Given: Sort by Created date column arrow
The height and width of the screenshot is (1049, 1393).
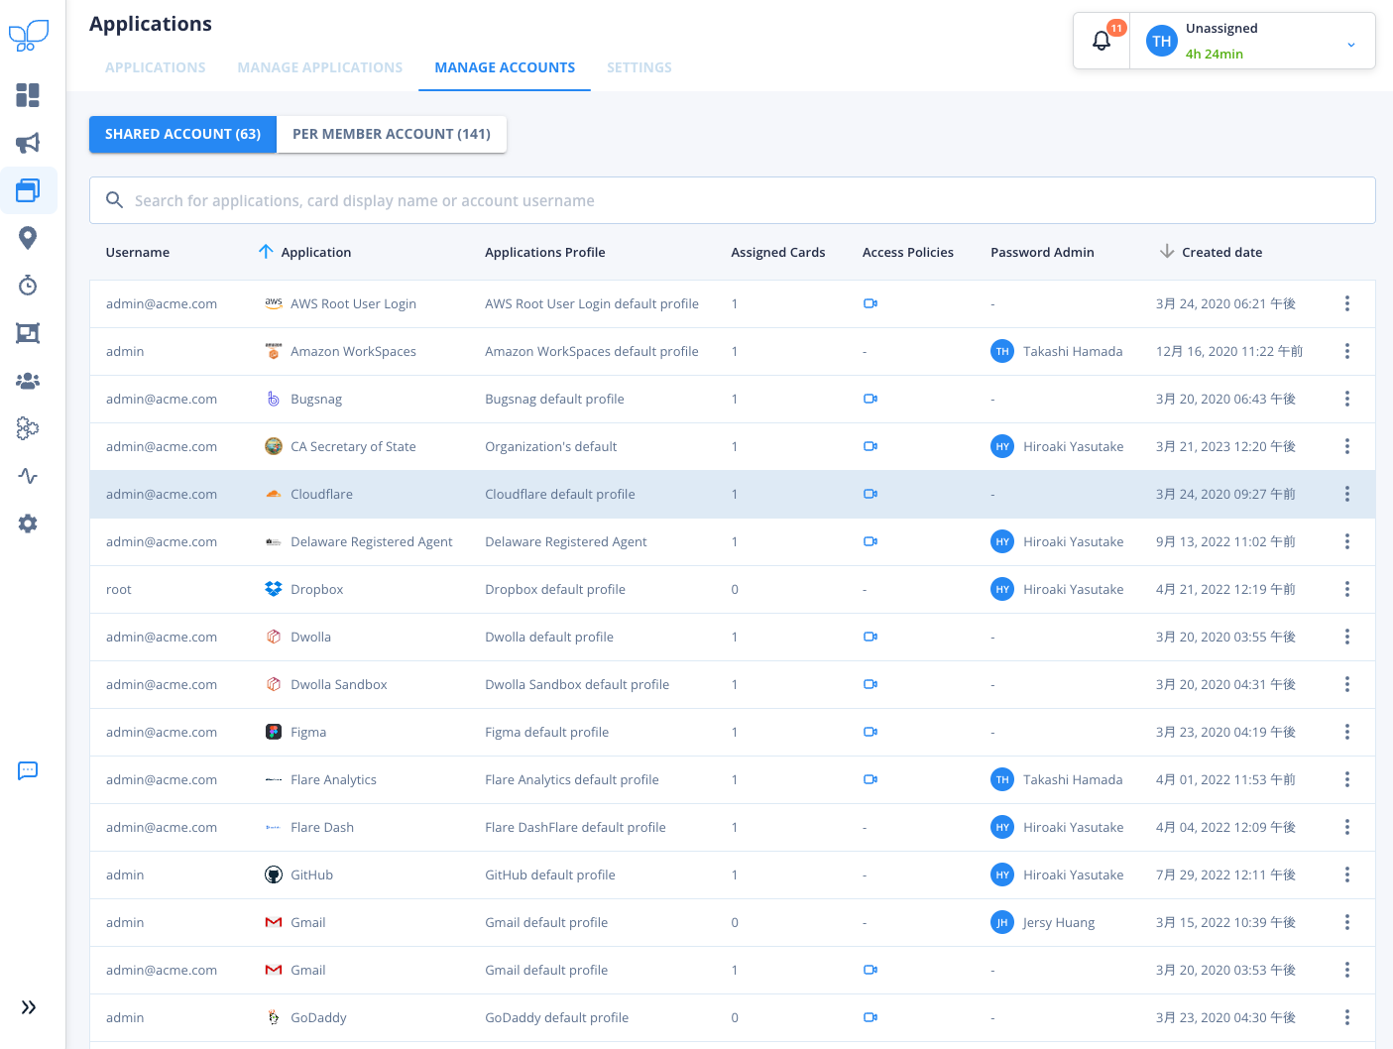Looking at the screenshot, I should click(1167, 252).
